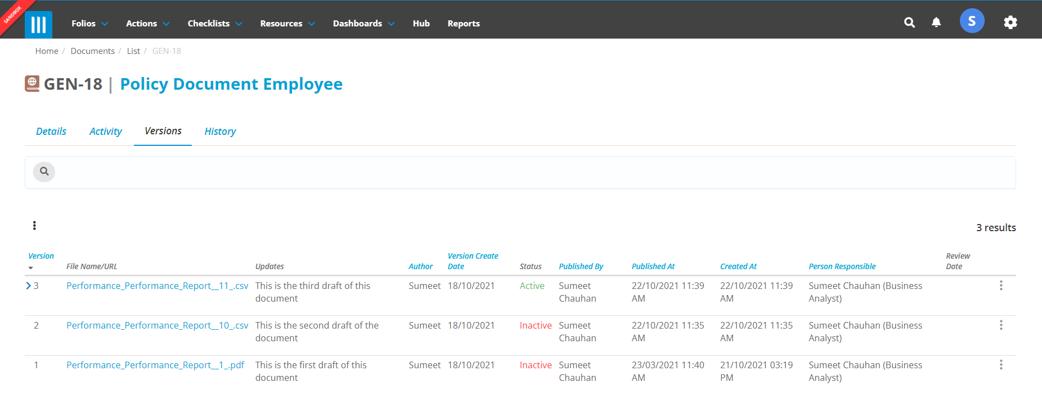
Task: Open row actions menu for version 3
Action: (1001, 286)
